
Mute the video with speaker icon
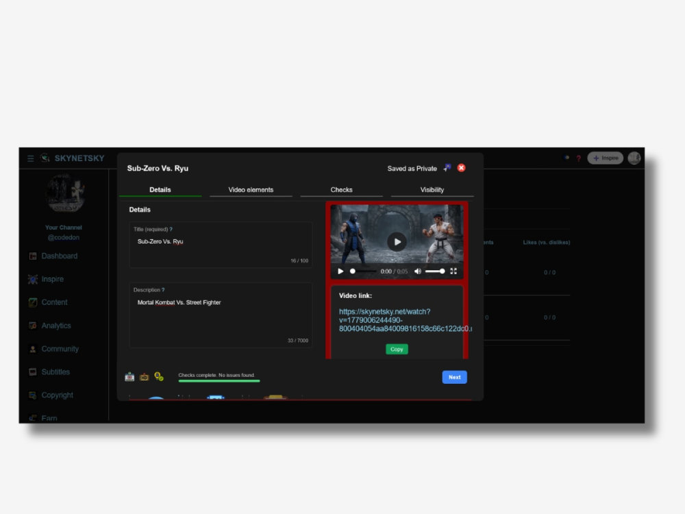tap(418, 271)
